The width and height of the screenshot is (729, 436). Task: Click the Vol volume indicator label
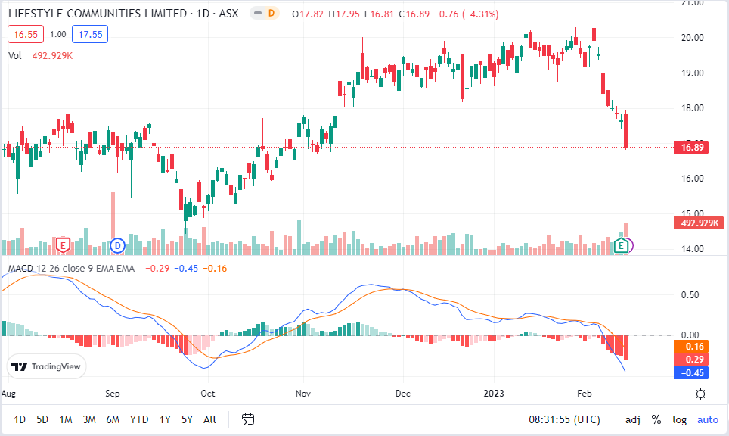click(x=15, y=55)
